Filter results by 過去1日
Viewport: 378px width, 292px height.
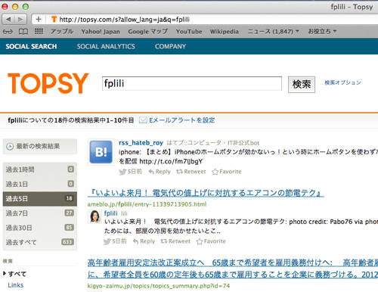40,184
